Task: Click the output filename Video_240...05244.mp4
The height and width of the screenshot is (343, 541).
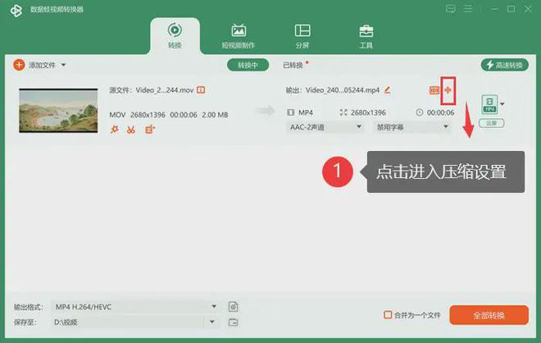Action: click(343, 90)
